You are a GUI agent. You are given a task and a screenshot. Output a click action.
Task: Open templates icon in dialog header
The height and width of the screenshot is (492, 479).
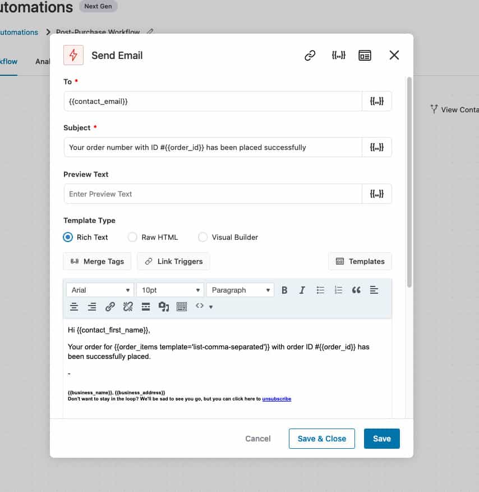click(365, 56)
